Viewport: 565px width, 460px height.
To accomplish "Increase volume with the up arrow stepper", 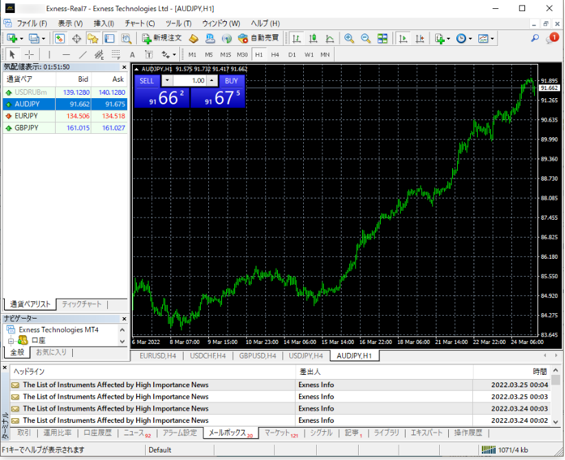I will click(212, 81).
